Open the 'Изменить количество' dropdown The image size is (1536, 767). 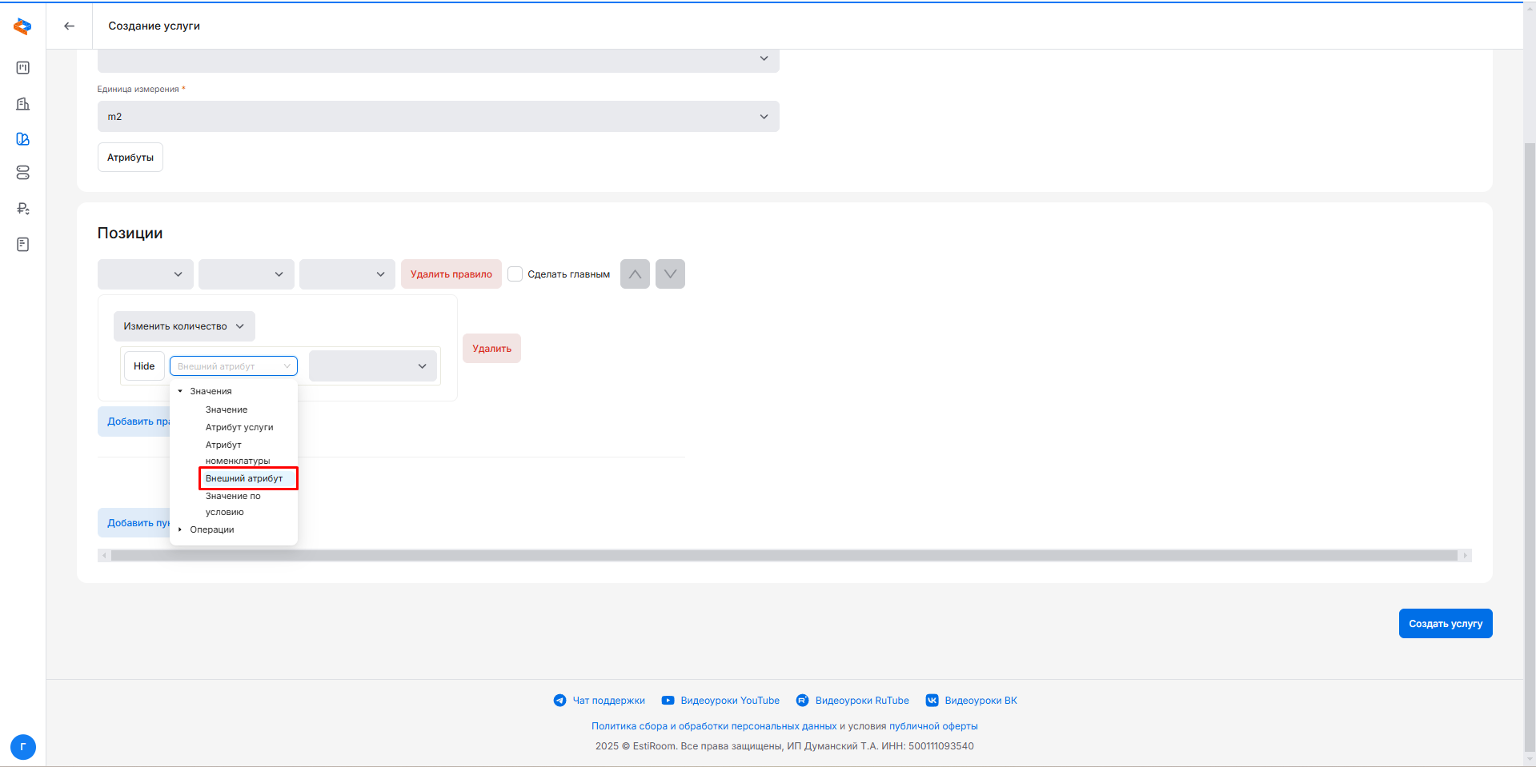coord(184,326)
